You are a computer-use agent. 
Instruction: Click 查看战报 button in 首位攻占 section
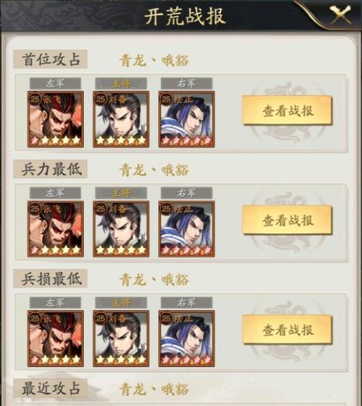pos(287,110)
